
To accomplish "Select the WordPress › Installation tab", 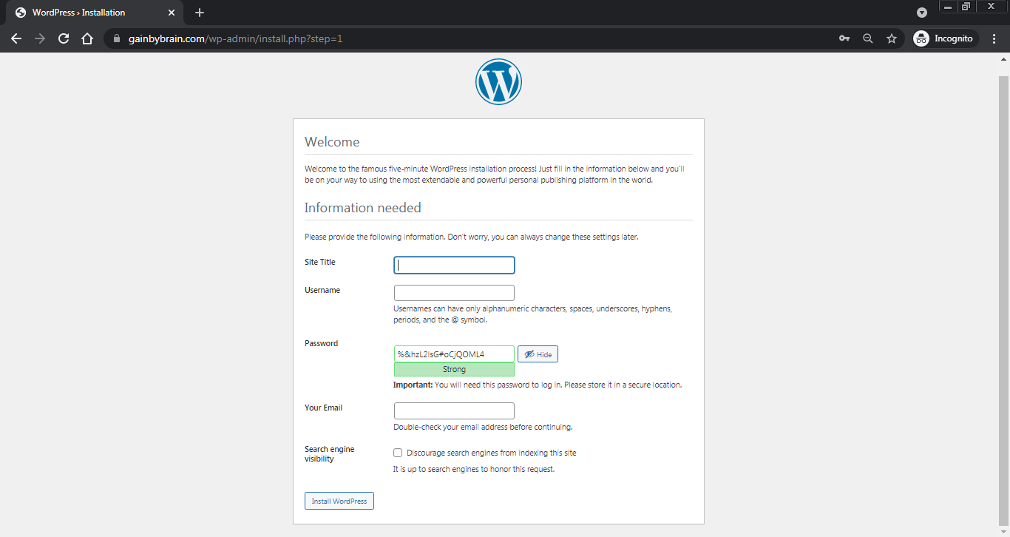I will tap(94, 13).
